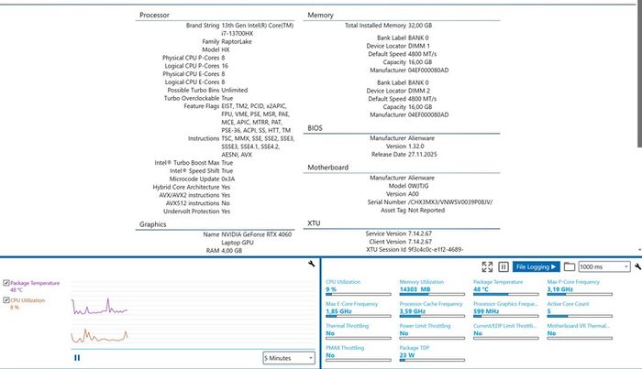Viewport: 642px width, 369px height.
Task: Open monitor settings wrench beside 1000 ms
Action: pos(638,266)
